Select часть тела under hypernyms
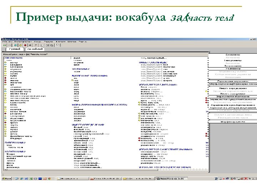The height and width of the screenshot is (193, 257). (16, 147)
